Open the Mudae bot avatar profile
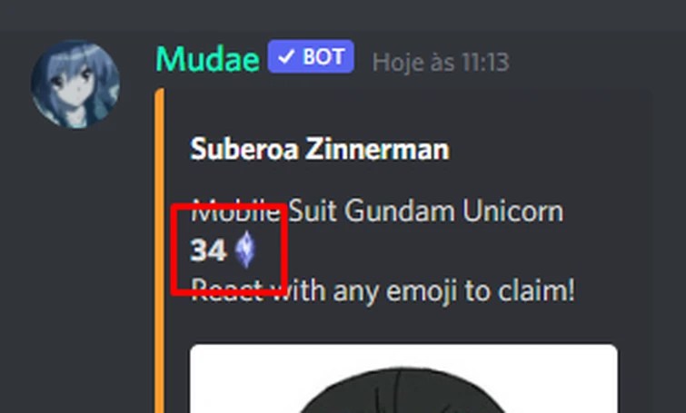Screen dimensions: 686x413 tap(75, 84)
